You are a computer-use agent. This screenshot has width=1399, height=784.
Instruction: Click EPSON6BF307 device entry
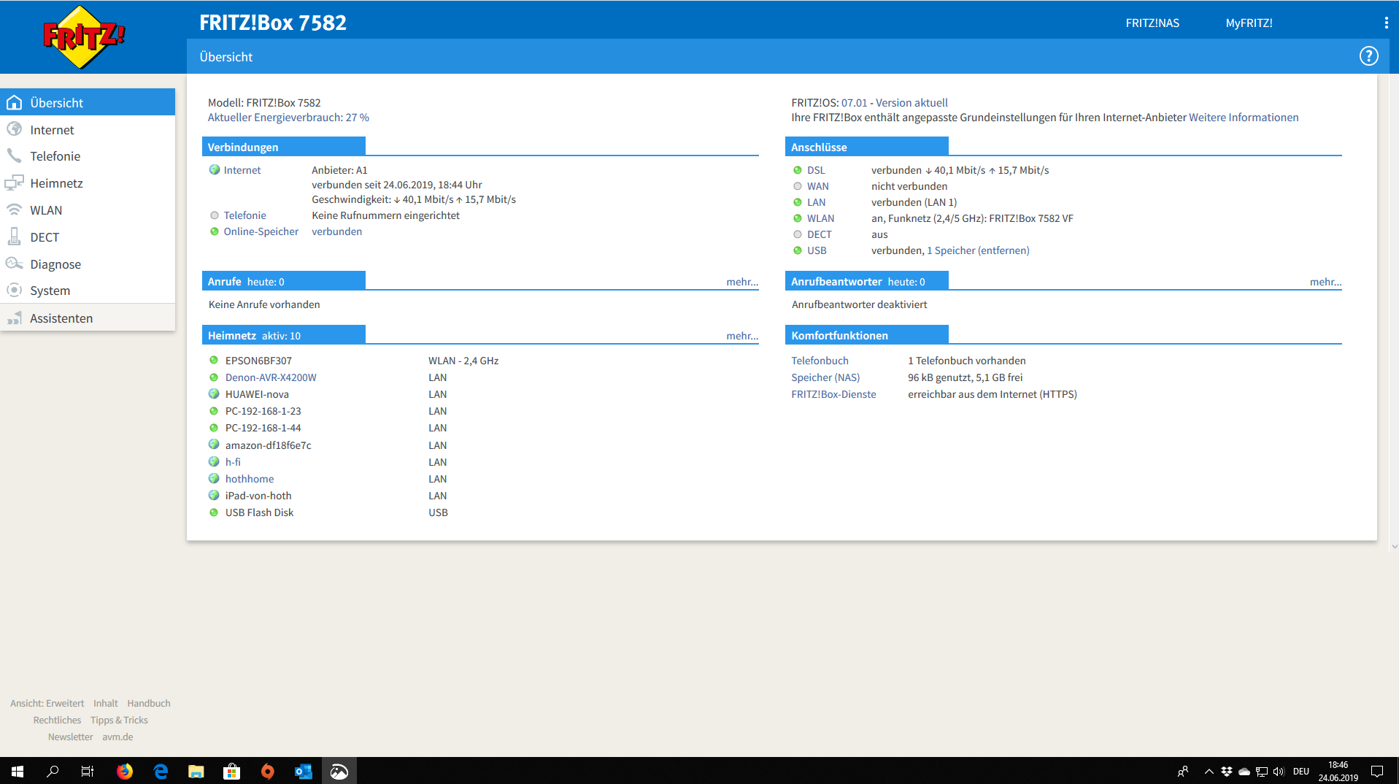(258, 361)
